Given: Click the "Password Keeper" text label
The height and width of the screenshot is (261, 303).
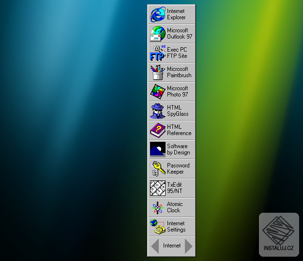Looking at the screenshot, I should click(x=178, y=168).
